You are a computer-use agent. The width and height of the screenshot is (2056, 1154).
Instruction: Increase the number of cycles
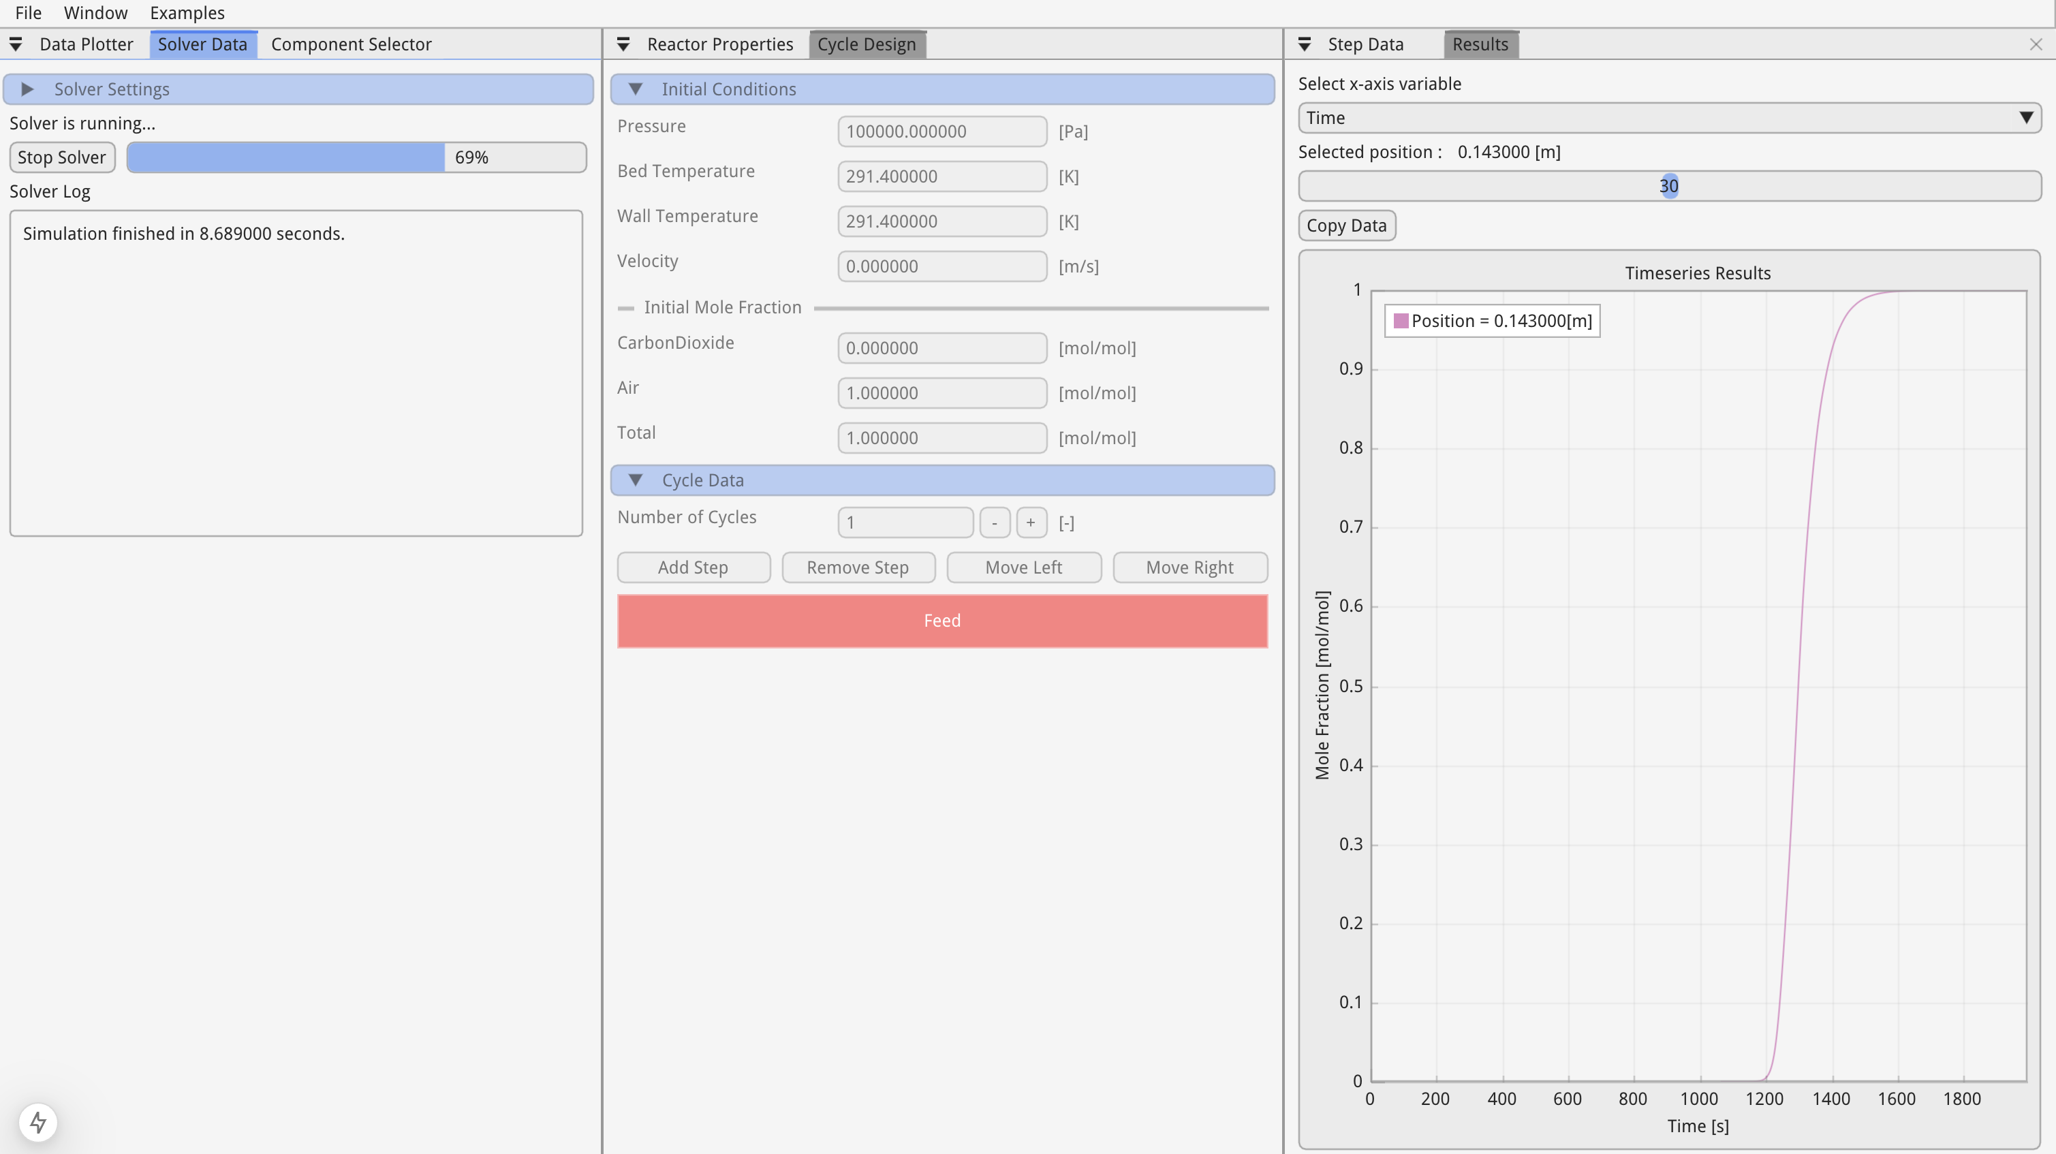(x=1031, y=523)
